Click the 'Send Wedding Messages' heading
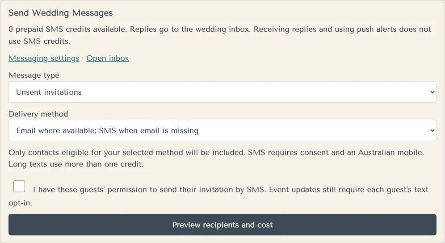 click(x=60, y=13)
